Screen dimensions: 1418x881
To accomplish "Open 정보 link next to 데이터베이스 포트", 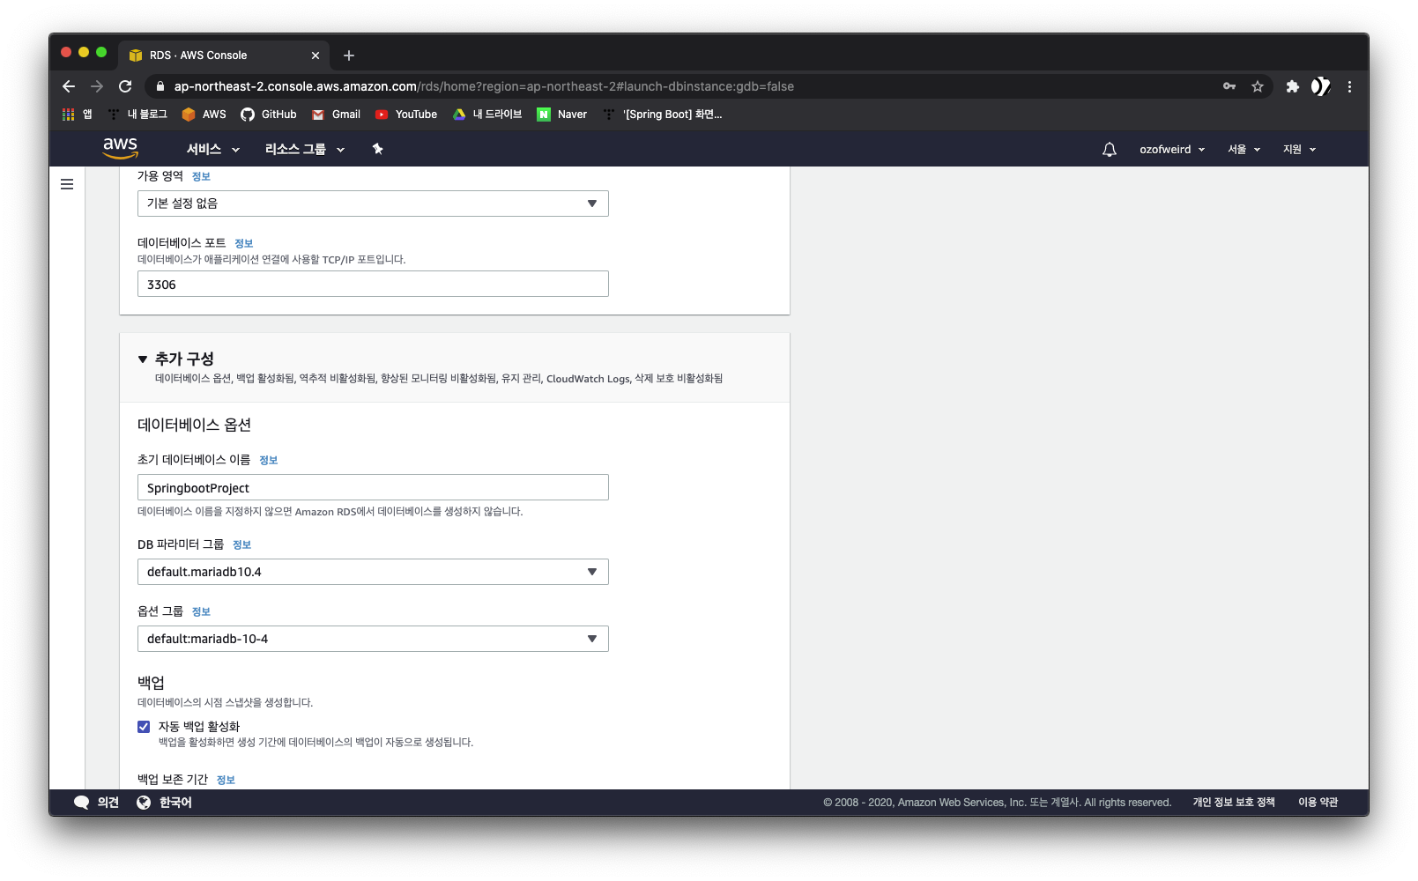I will (x=243, y=244).
